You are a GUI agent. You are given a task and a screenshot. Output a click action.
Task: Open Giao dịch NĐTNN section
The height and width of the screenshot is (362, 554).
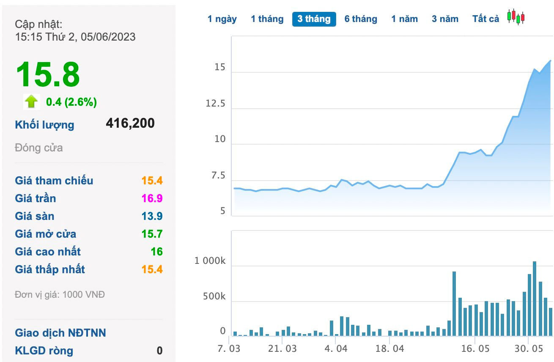(60, 333)
